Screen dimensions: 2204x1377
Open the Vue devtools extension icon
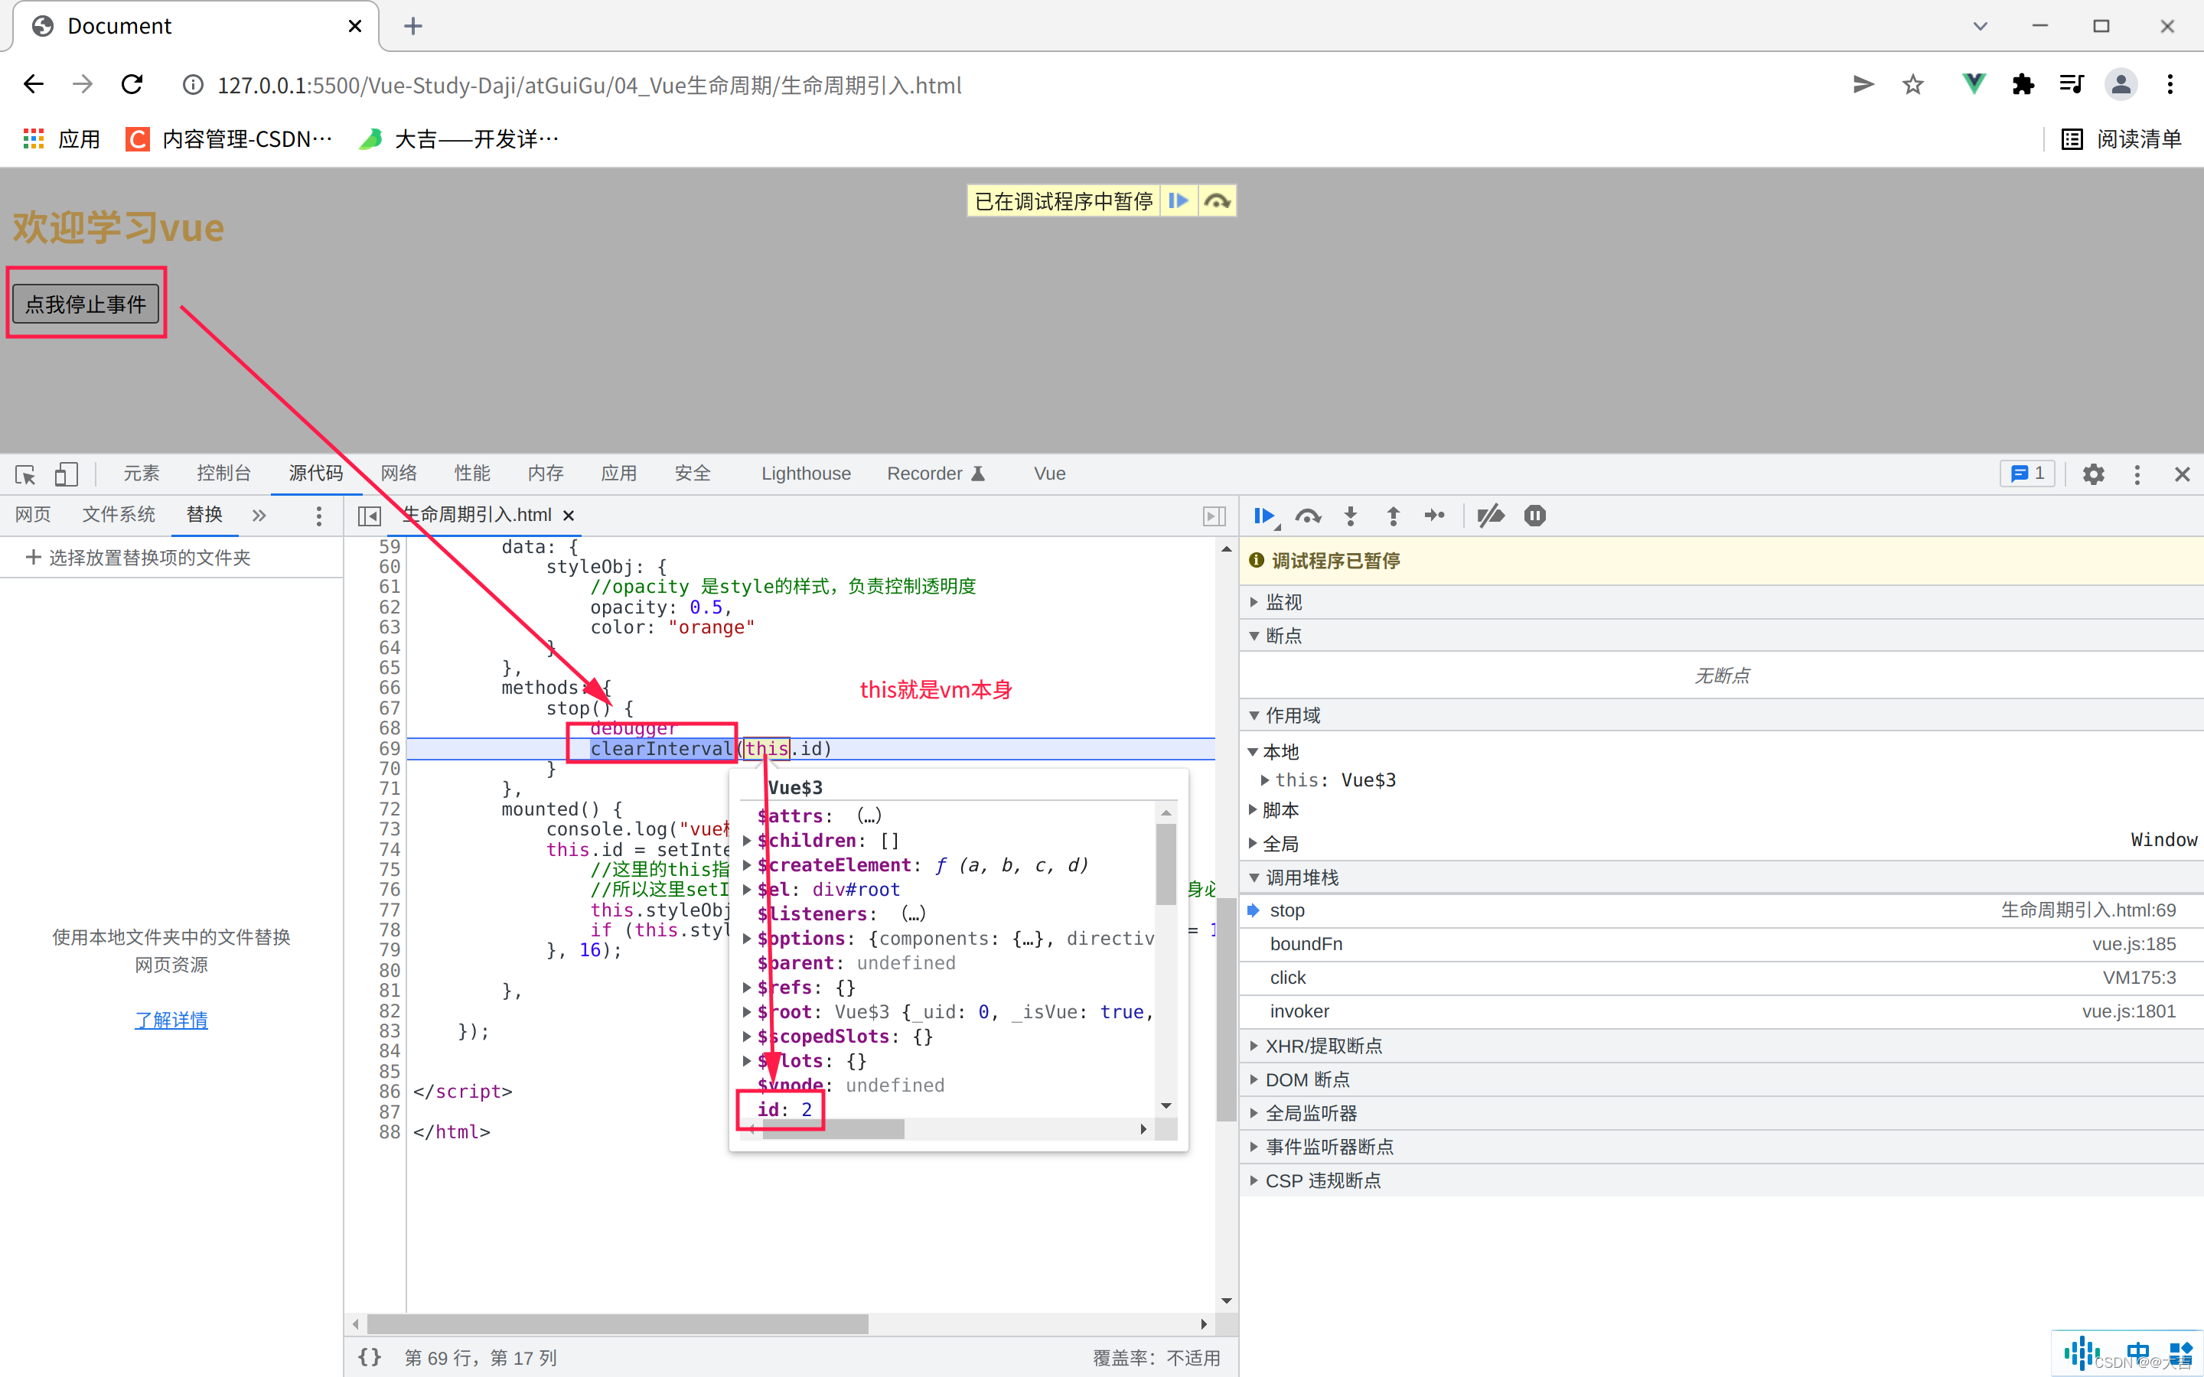point(1973,85)
